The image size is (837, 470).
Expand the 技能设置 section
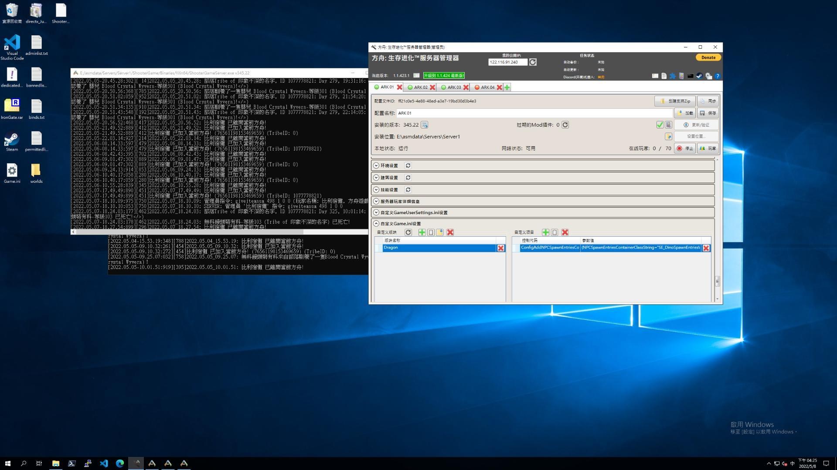point(376,190)
